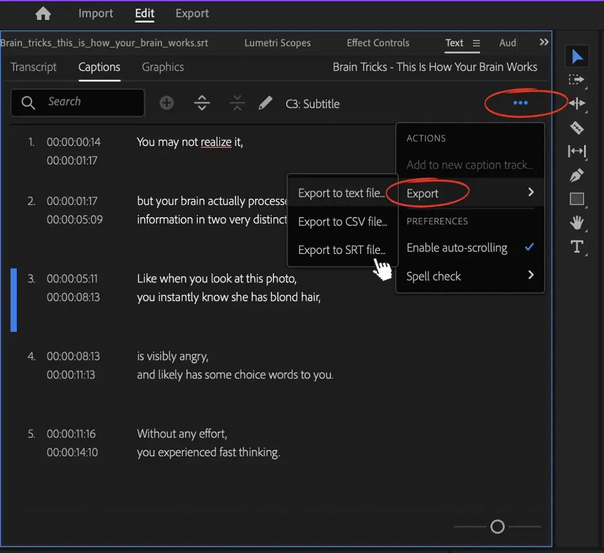Choose Export to SRT file
Viewport: 604px width, 553px height.
click(x=342, y=250)
